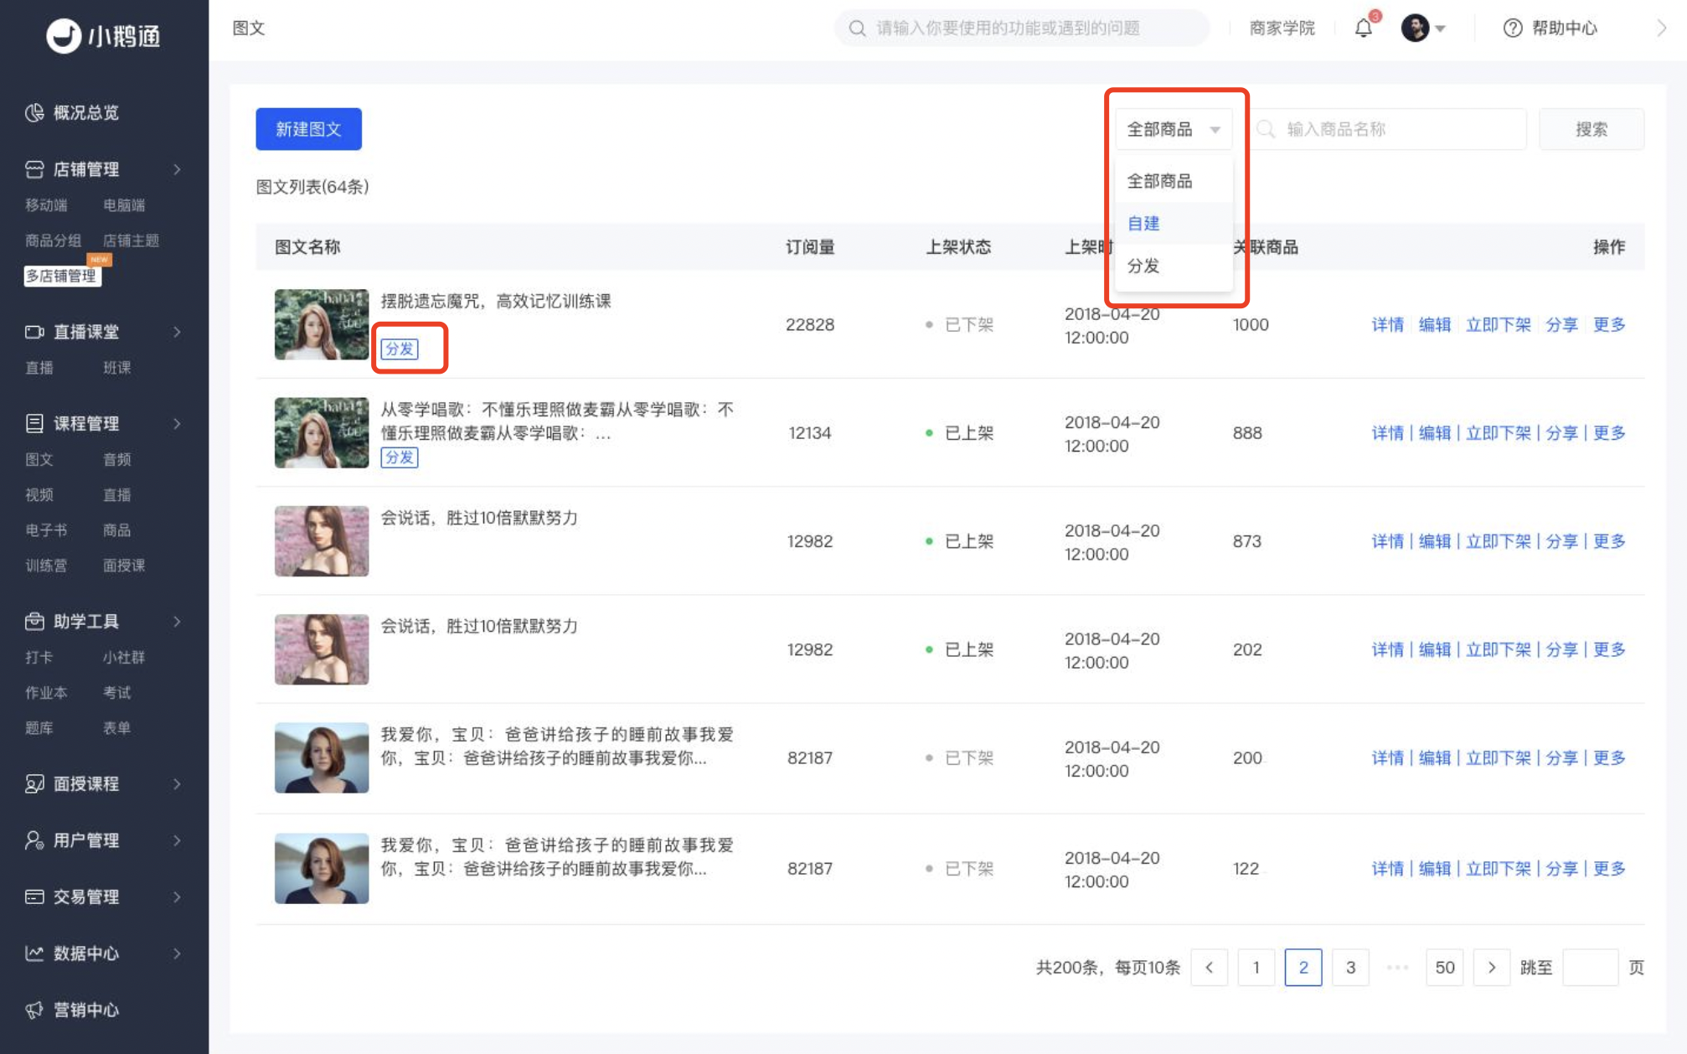Expand 交易管理 sidebar chevron
This screenshot has width=1687, height=1054.
178,896
